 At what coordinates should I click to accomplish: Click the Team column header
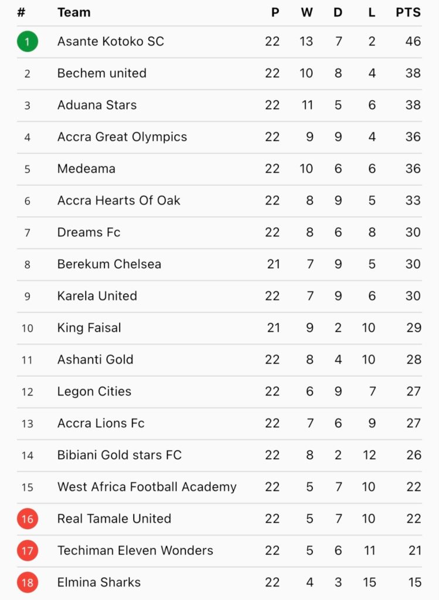(x=74, y=12)
